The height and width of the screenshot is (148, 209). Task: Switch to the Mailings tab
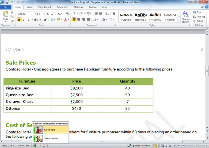tap(78, 7)
